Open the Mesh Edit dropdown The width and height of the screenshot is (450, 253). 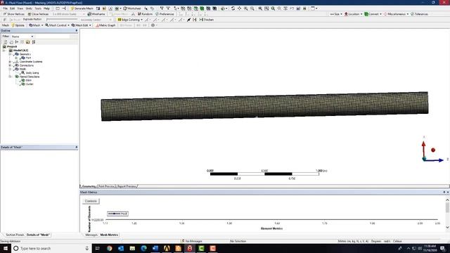[81, 25]
